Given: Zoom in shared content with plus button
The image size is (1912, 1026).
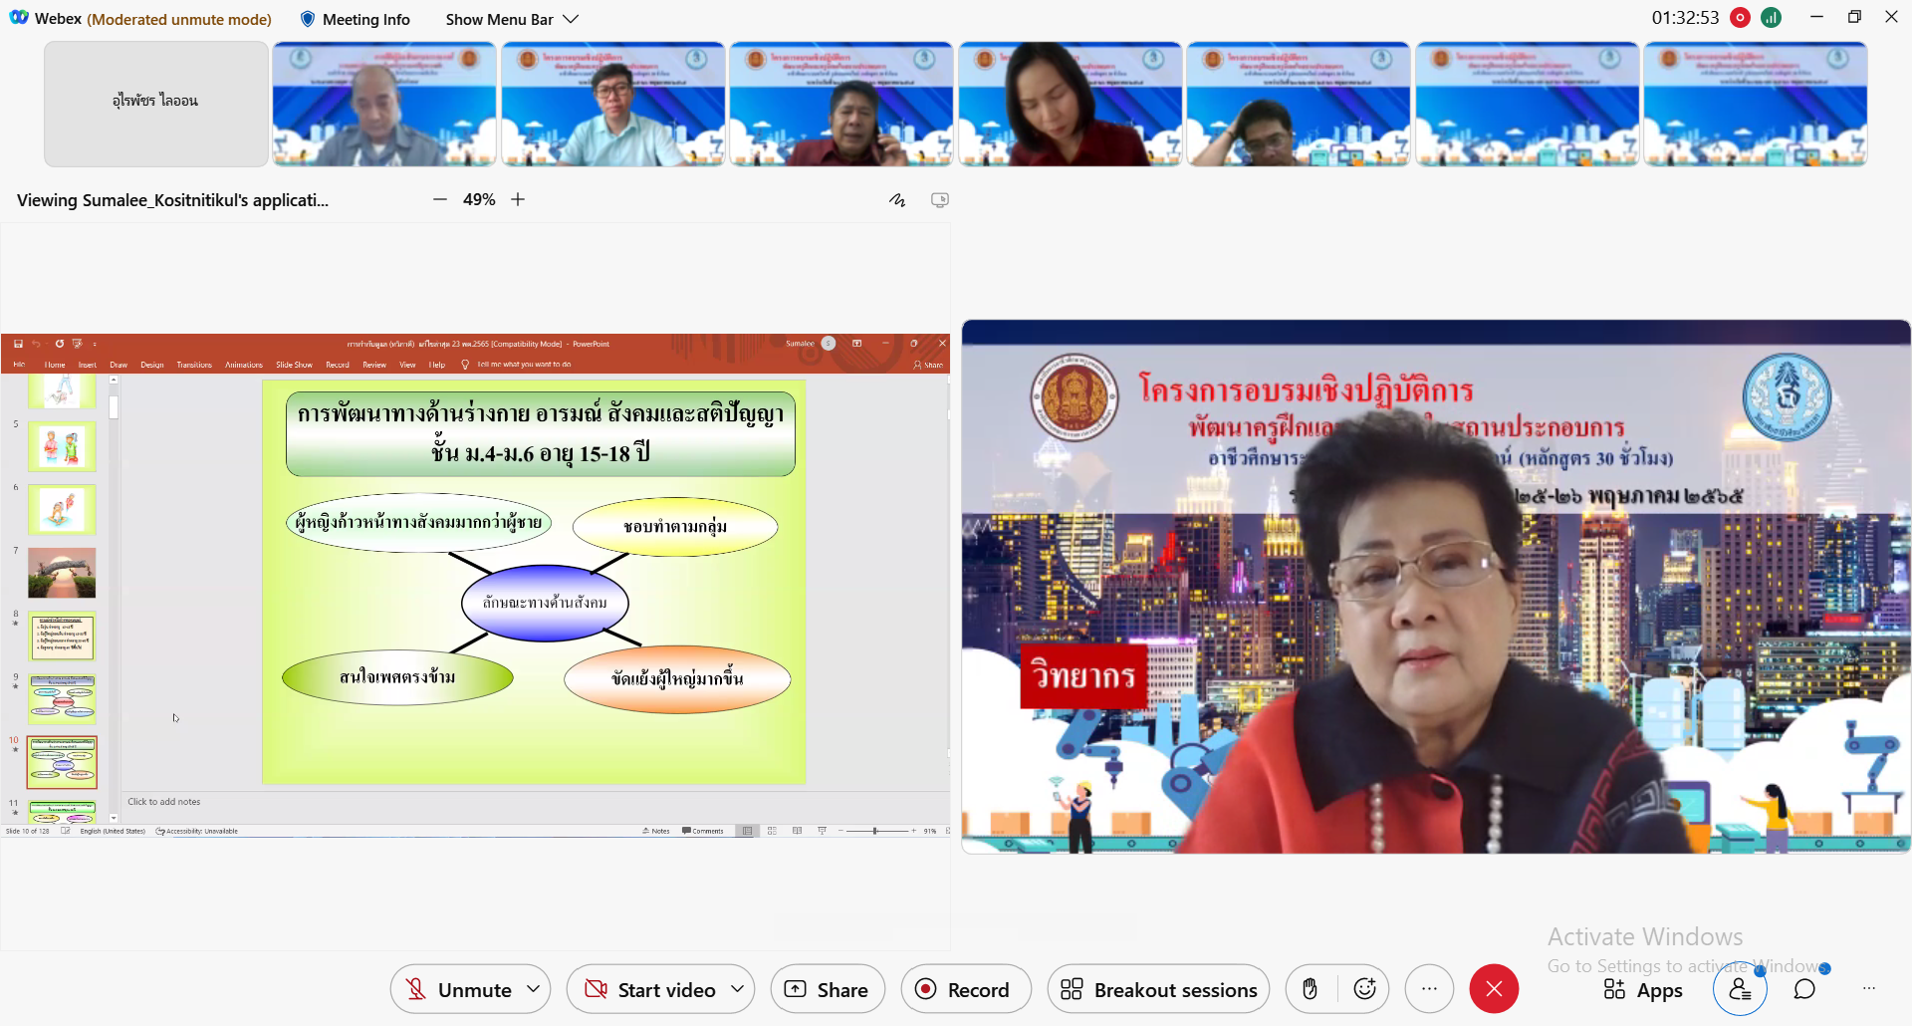Looking at the screenshot, I should pos(518,199).
